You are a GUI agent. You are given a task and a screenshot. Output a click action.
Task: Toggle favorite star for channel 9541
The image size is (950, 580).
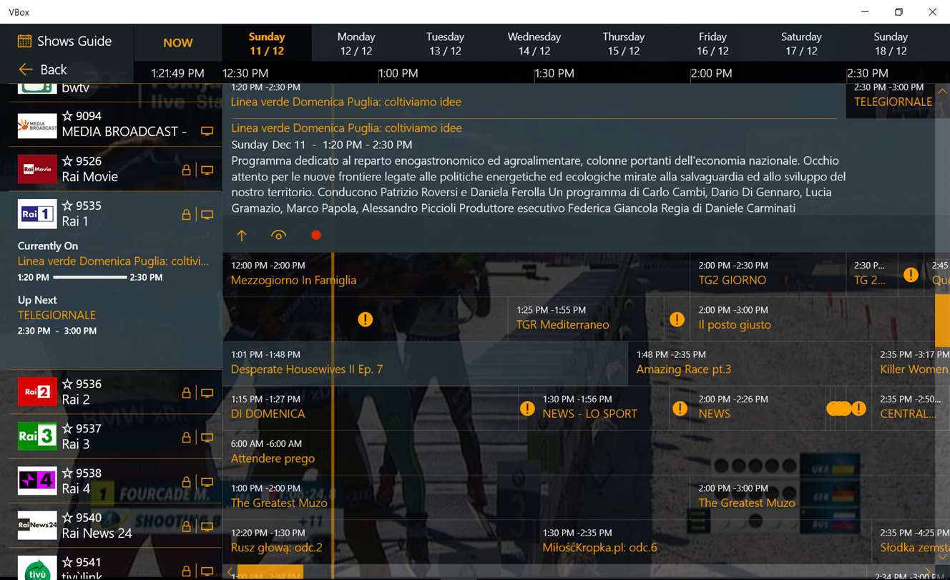pyautogui.click(x=67, y=562)
